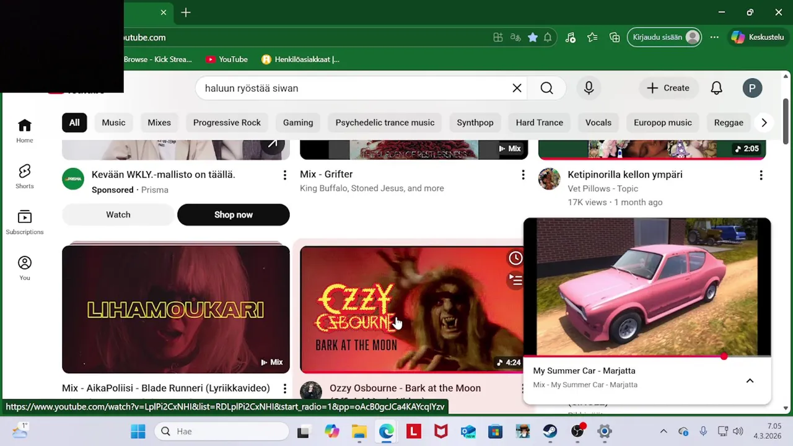Screen dimensions: 793x446
Task: Click Kirjaudu sisään sign-in button
Action: point(665,37)
